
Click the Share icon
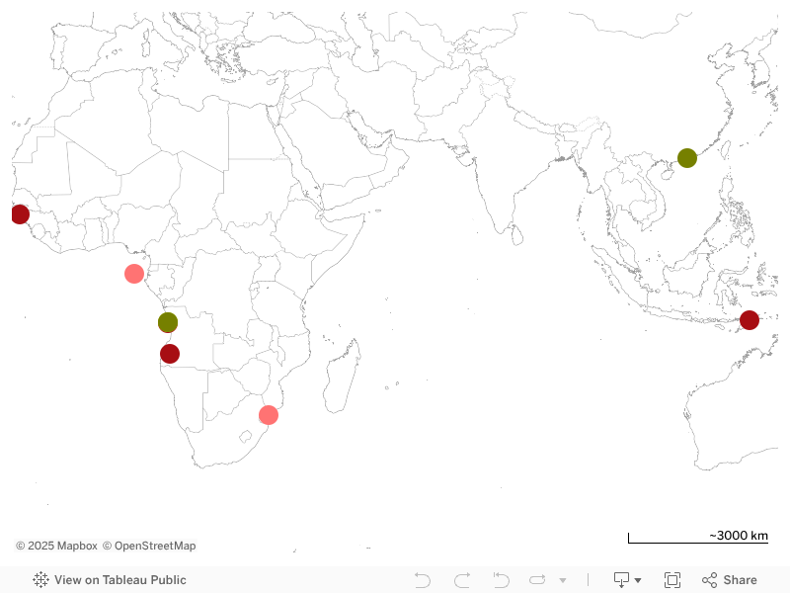[709, 580]
